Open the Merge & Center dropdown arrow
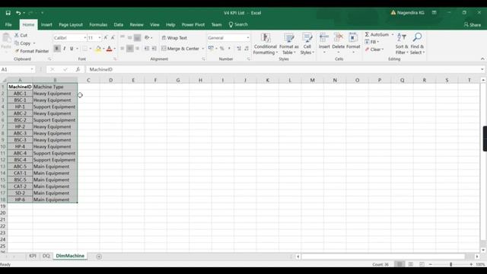The height and width of the screenshot is (274, 487). pyautogui.click(x=203, y=49)
